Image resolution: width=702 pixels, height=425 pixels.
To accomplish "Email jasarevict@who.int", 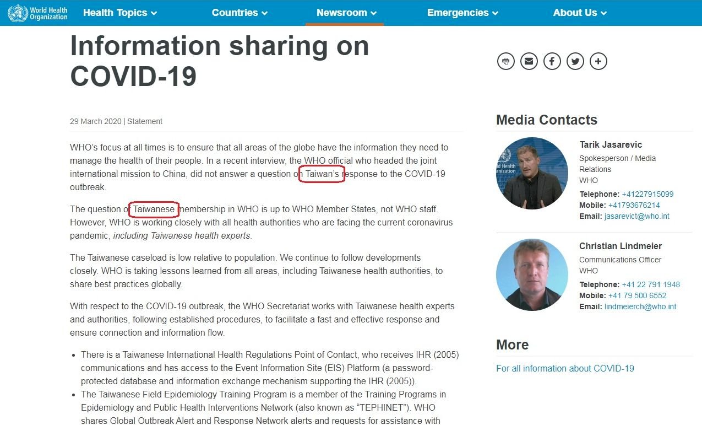I will tap(637, 216).
